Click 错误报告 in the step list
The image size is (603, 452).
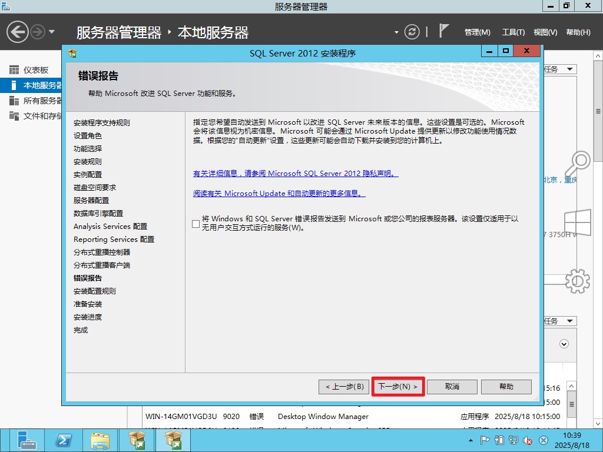(x=88, y=278)
